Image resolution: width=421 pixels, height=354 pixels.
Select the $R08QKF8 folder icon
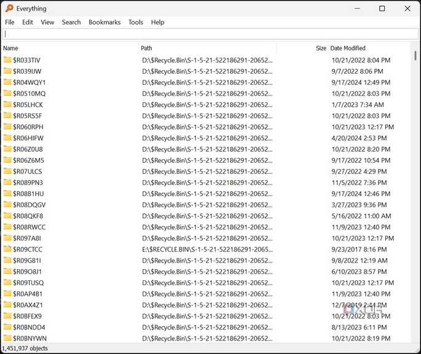(x=7, y=216)
